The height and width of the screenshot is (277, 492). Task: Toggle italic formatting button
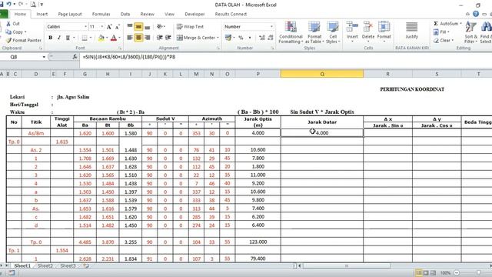coord(59,38)
